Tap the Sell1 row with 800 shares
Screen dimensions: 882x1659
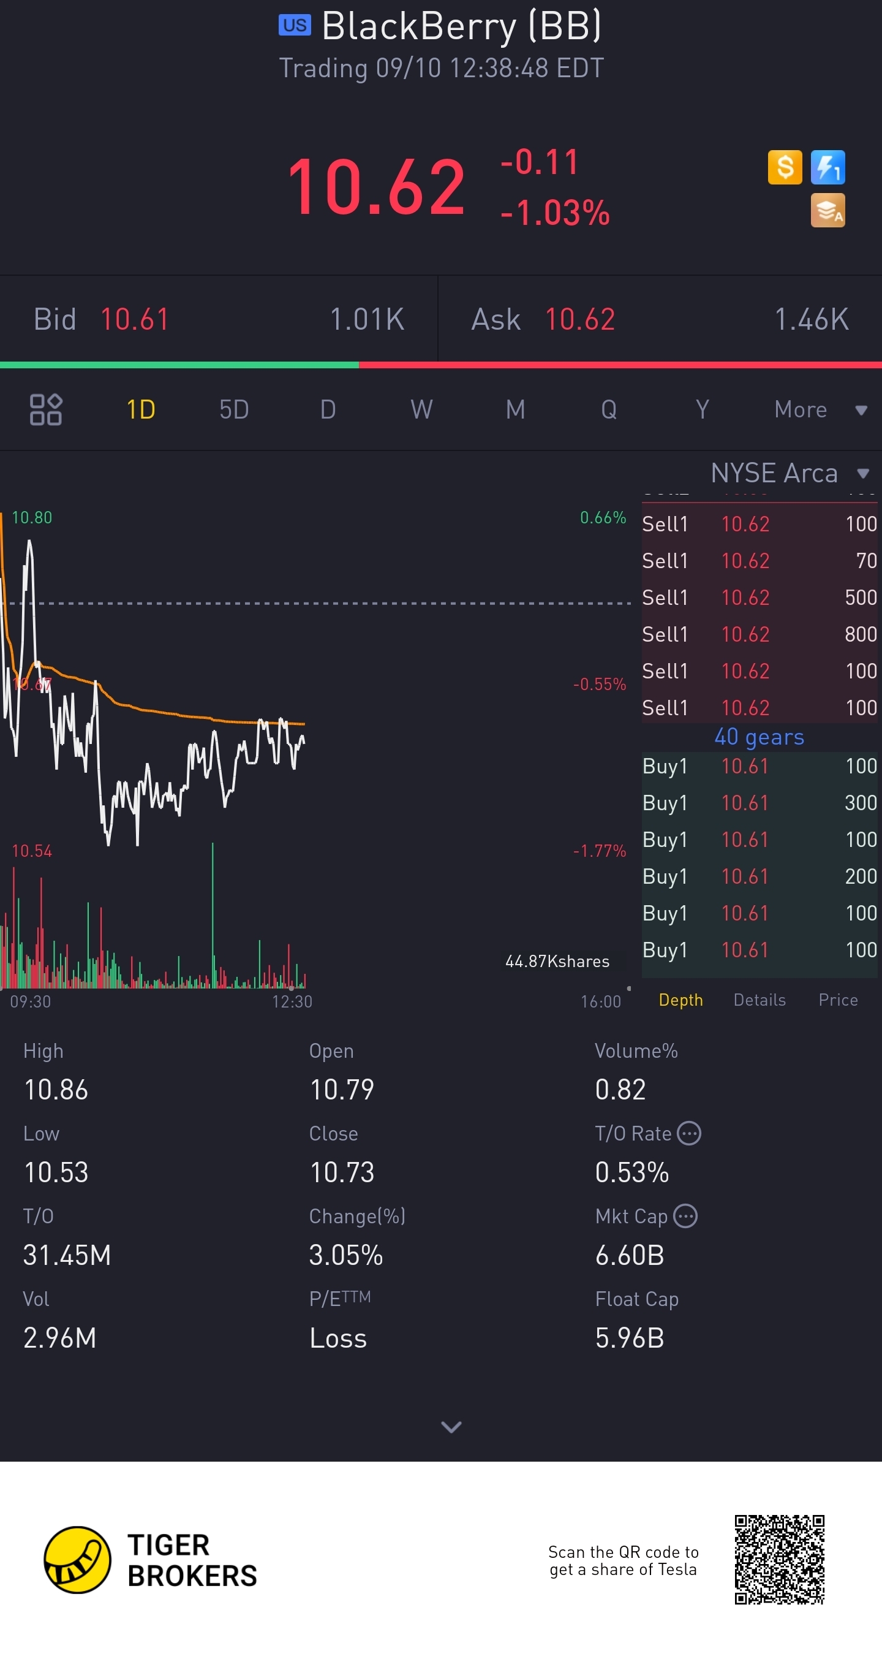tap(759, 634)
